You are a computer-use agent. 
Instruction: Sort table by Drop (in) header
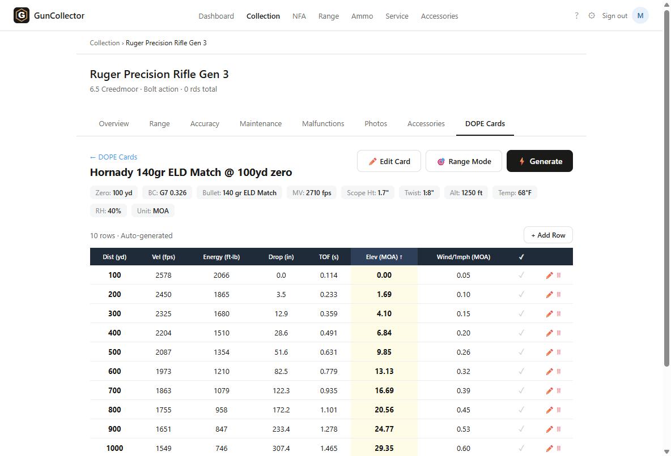(x=281, y=257)
